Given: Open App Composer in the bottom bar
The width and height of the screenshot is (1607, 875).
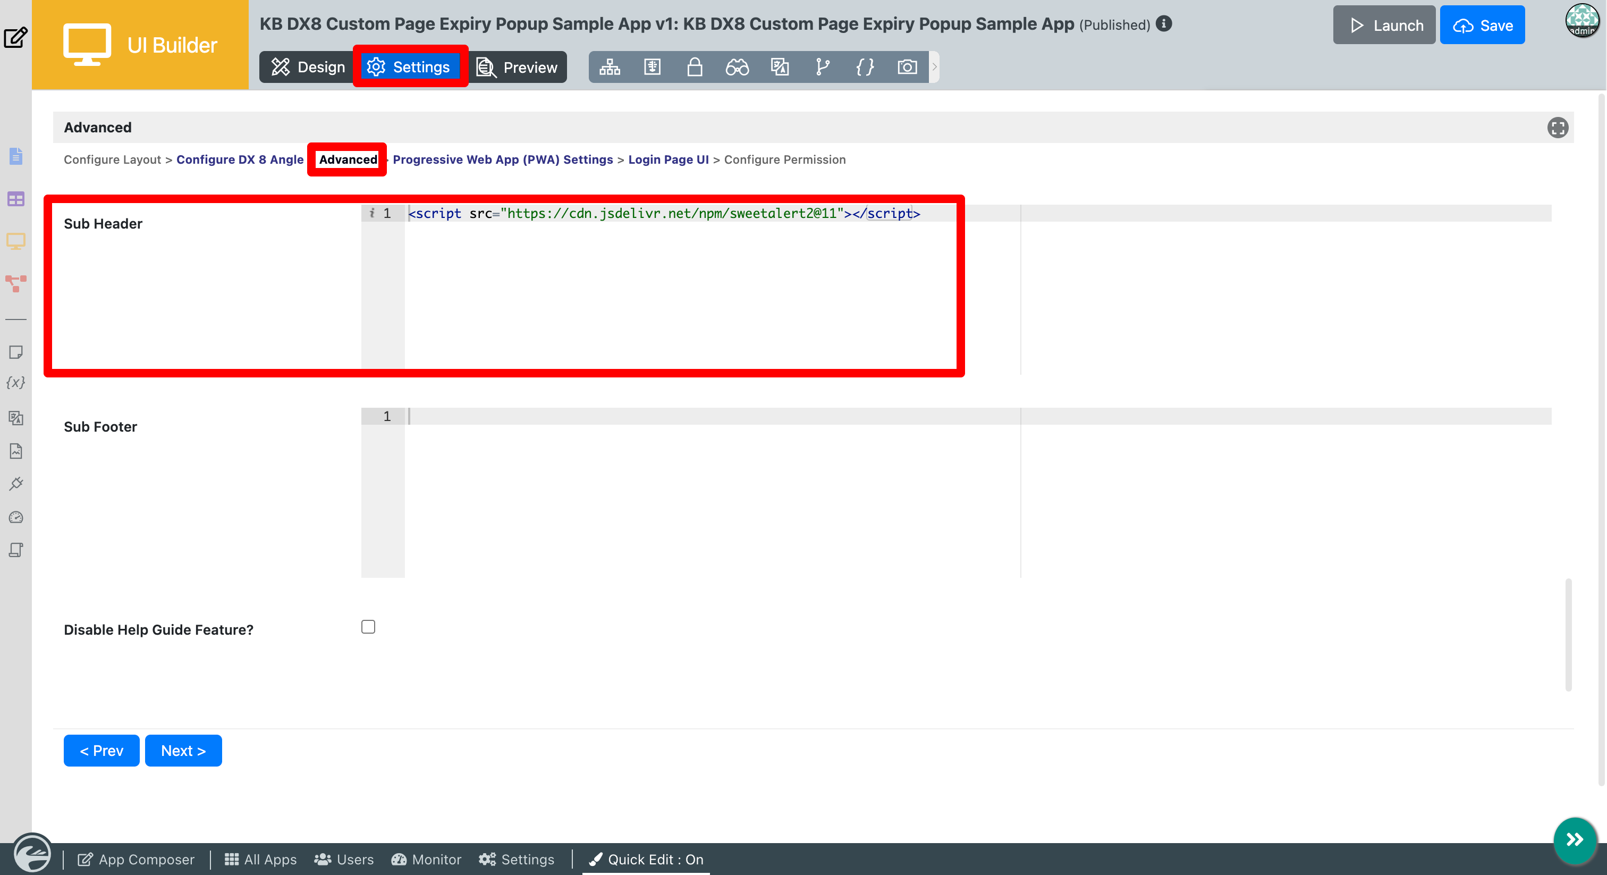Looking at the screenshot, I should (x=136, y=860).
